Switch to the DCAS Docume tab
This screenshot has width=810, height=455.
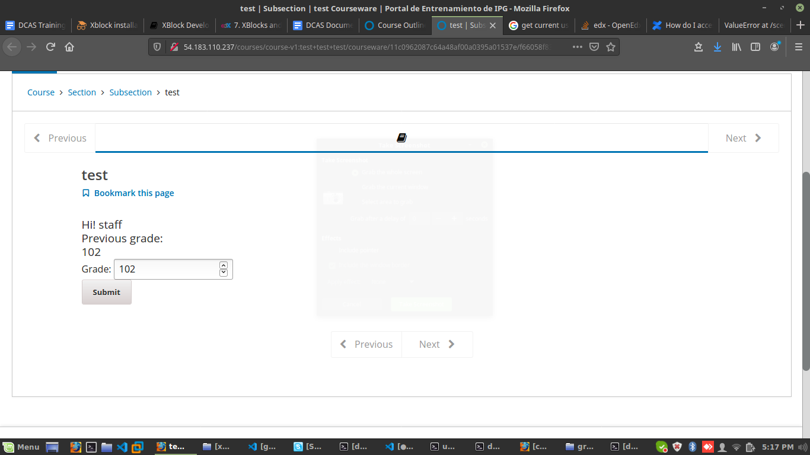(323, 25)
